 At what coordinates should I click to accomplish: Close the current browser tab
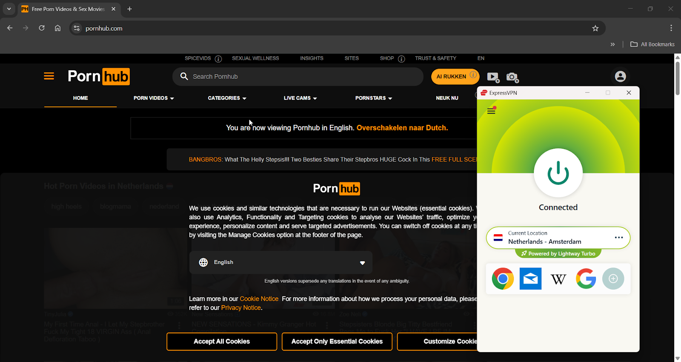pyautogui.click(x=113, y=9)
